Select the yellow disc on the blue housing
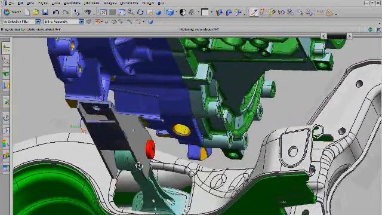Screen dimensions: 382x215 click(181, 130)
